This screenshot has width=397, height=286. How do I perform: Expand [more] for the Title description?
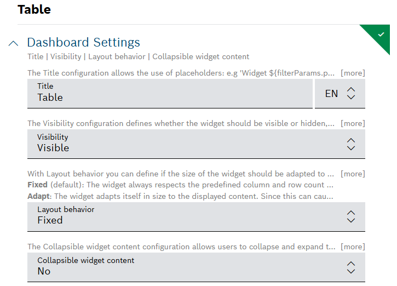click(x=353, y=73)
